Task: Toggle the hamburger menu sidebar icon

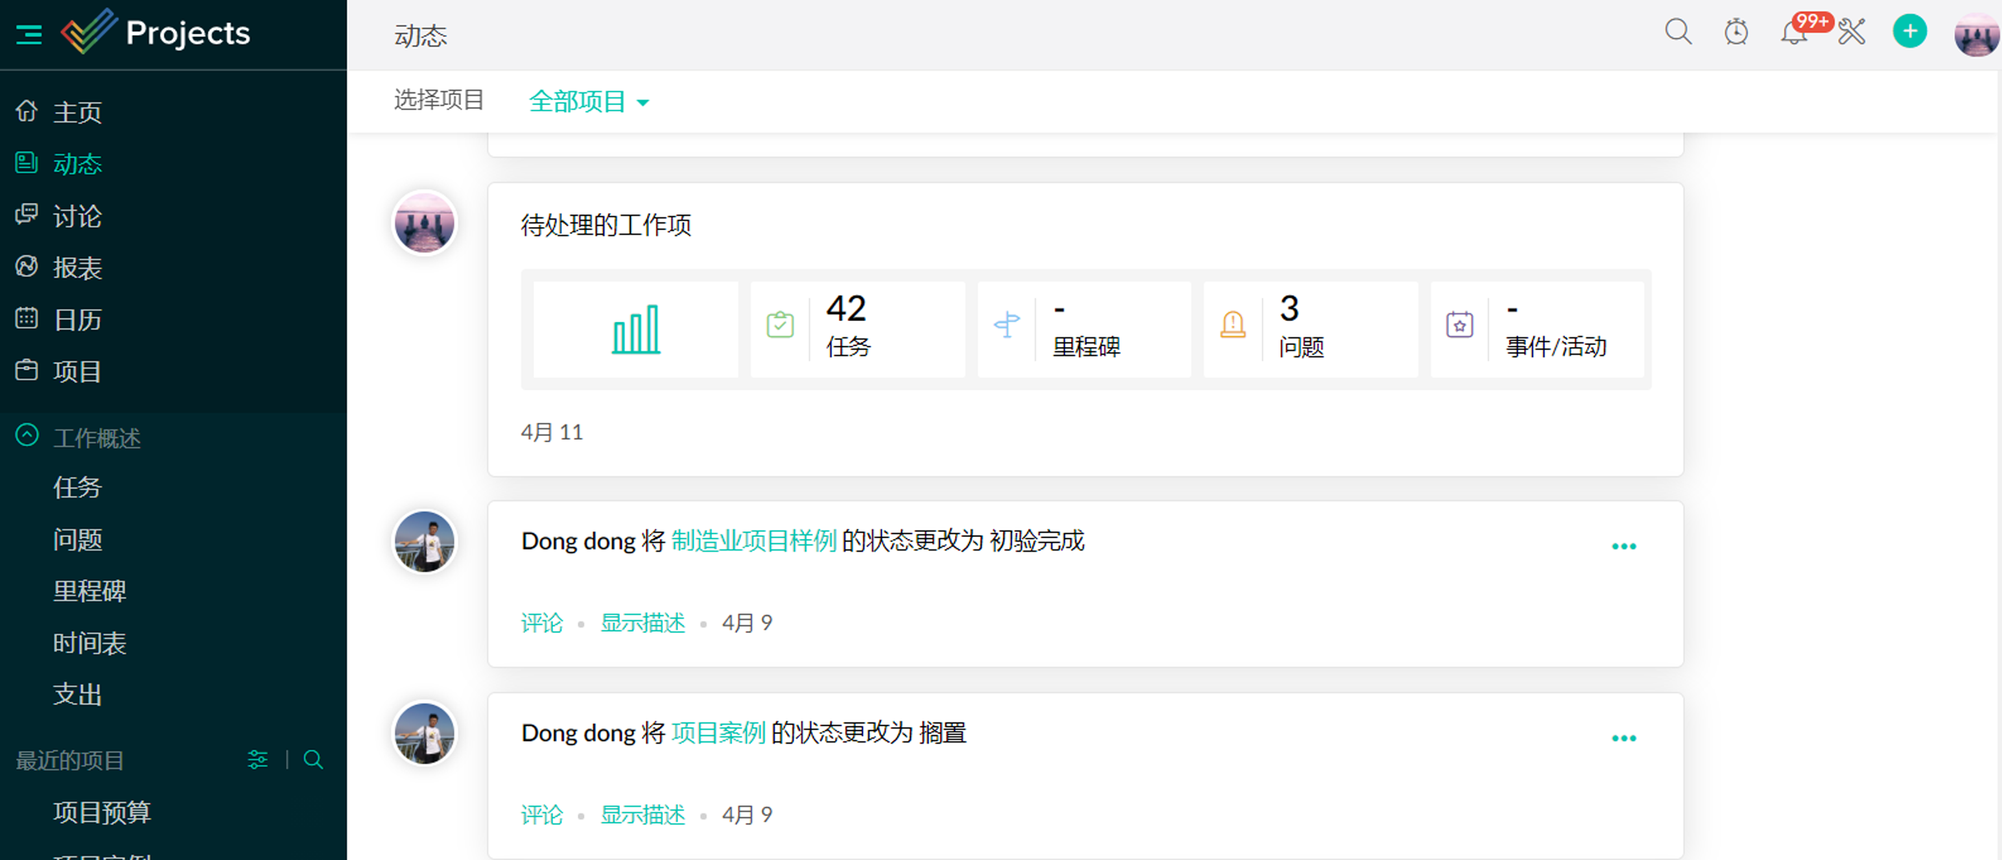Action: click(x=29, y=34)
